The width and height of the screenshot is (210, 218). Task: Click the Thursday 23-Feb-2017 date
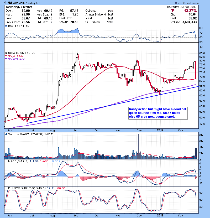pos(182,7)
